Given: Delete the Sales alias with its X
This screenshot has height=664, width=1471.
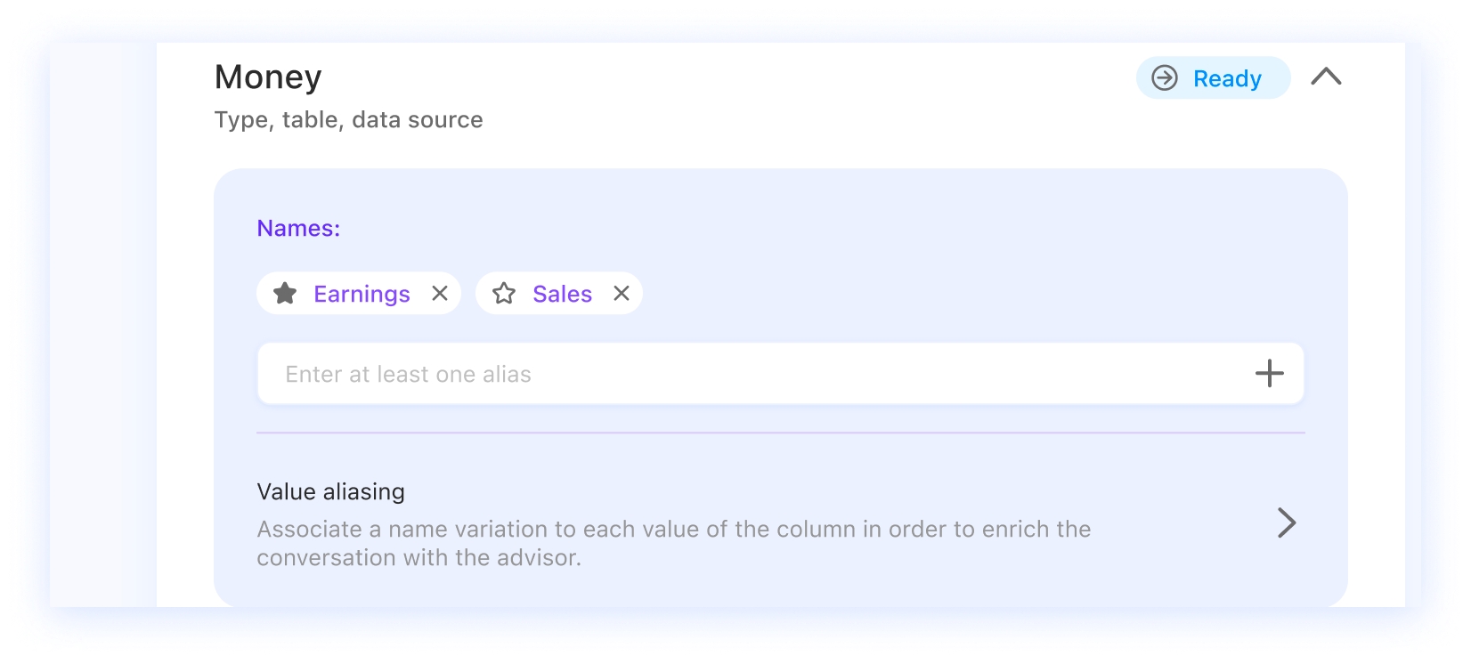Looking at the screenshot, I should (622, 294).
